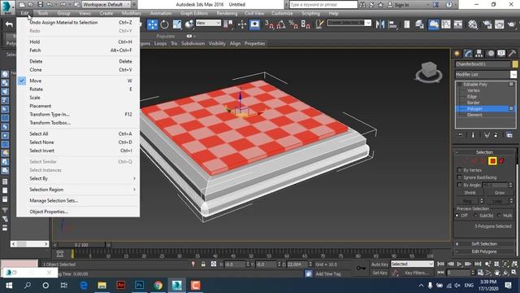Click the Mirror tool icon

pyautogui.click(x=380, y=24)
